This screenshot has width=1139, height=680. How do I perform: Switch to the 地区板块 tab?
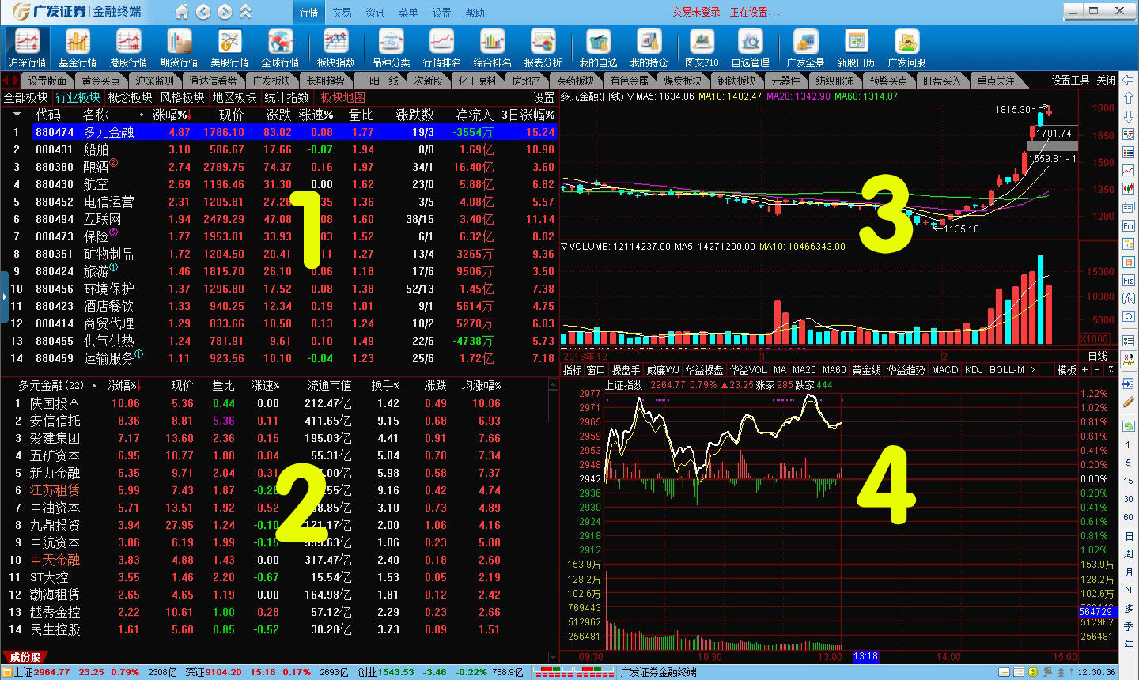tap(235, 97)
